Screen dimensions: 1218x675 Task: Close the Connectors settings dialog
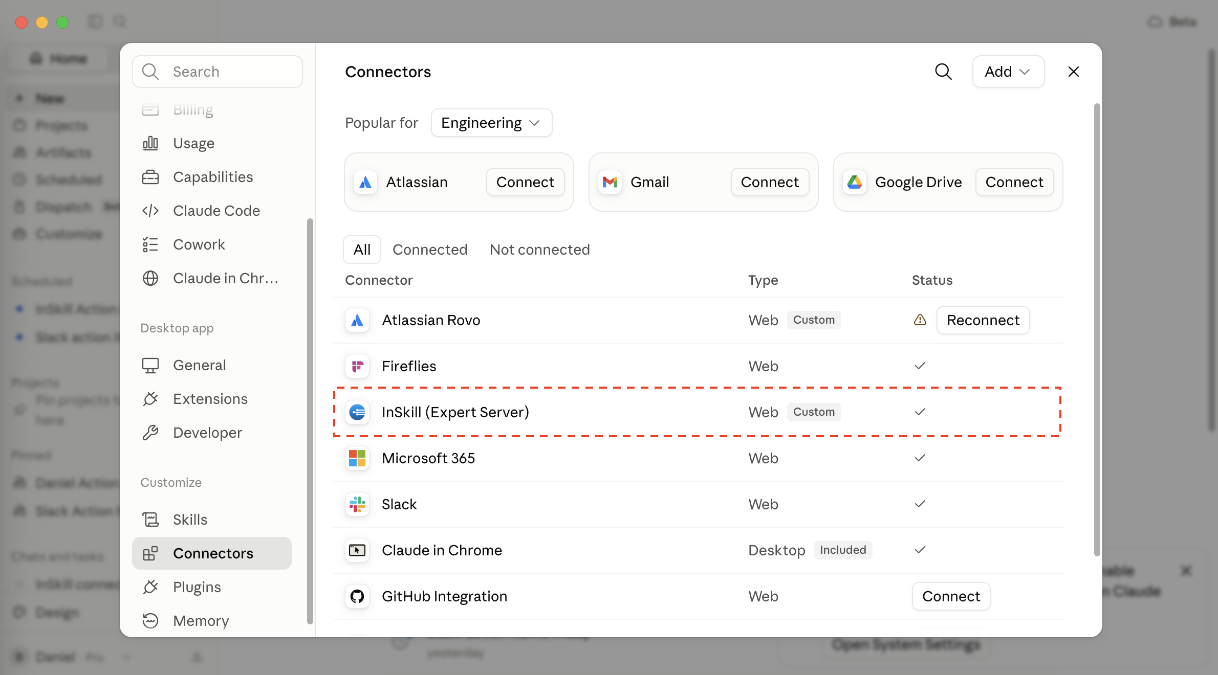point(1074,72)
